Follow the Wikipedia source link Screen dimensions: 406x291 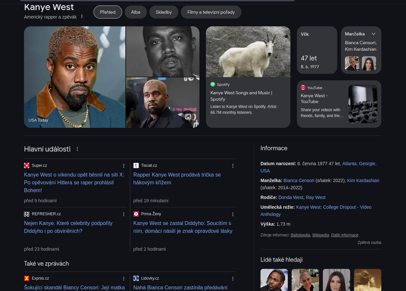pyautogui.click(x=320, y=235)
